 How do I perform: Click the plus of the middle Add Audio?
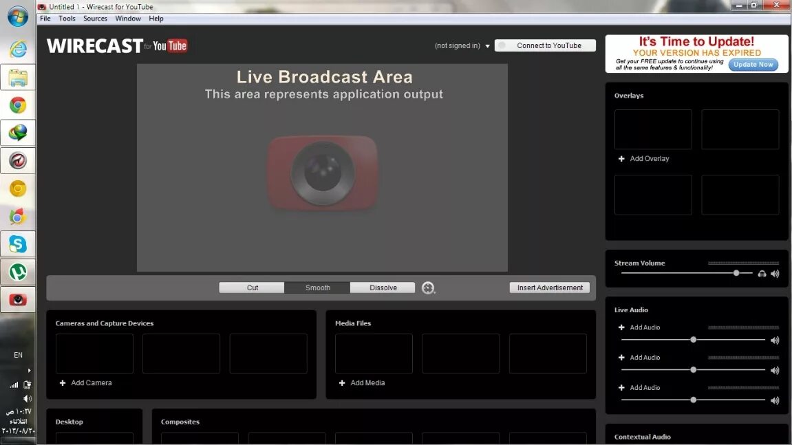pyautogui.click(x=621, y=358)
